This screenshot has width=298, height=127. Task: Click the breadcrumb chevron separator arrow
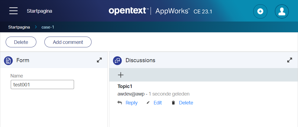36,27
